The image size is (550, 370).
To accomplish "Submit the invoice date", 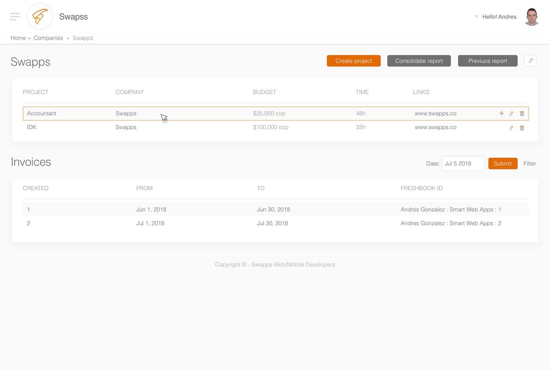I will 502,164.
